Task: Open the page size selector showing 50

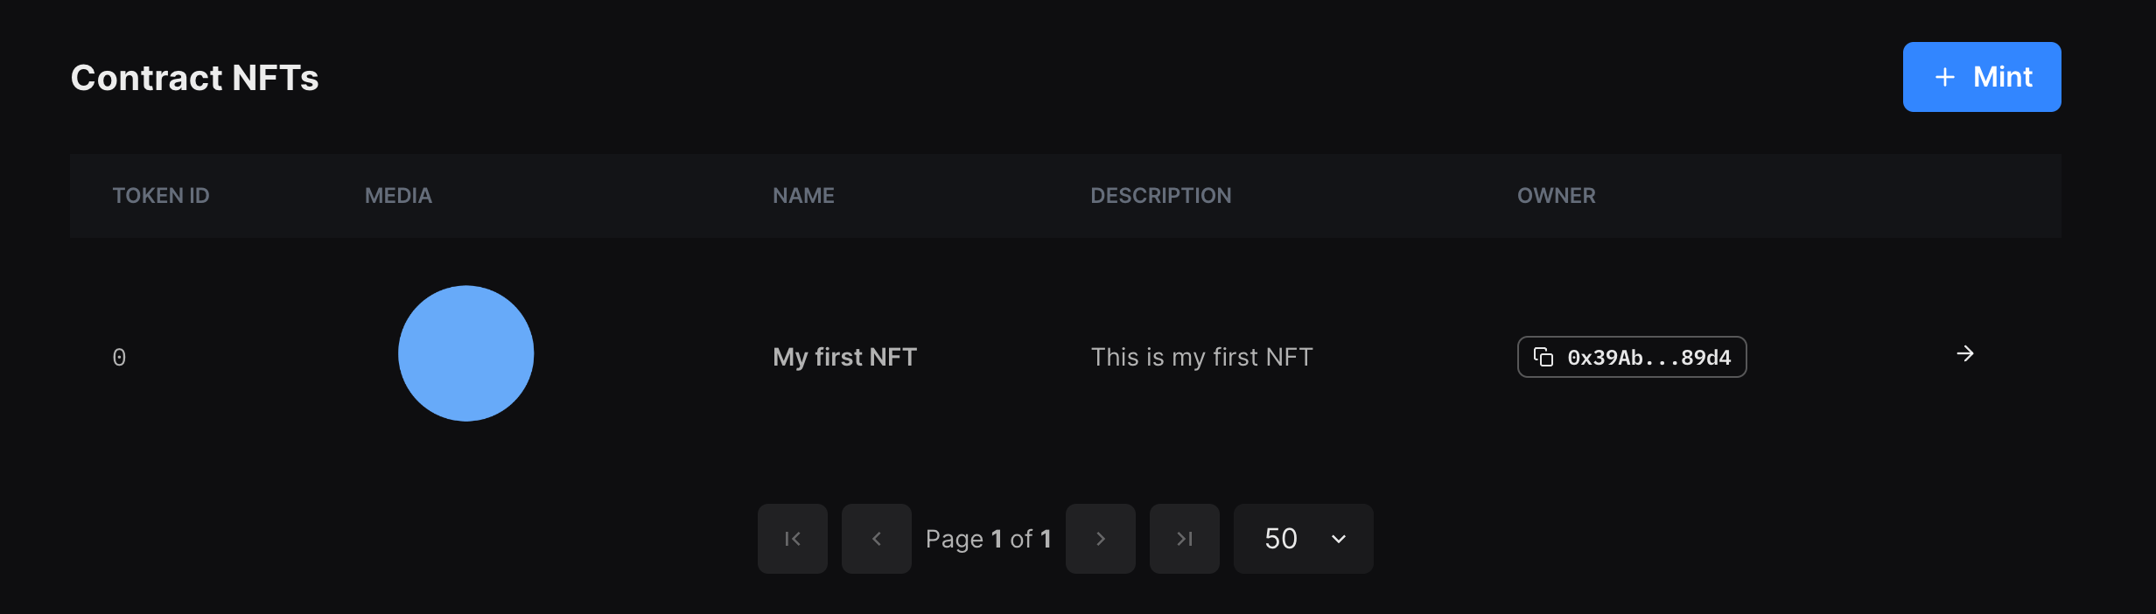Action: [1302, 539]
